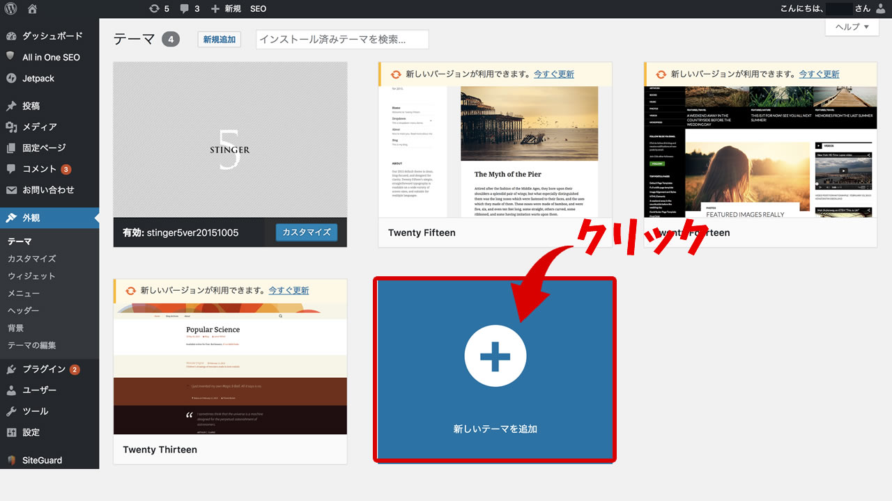Click the 新規追加 button beside テーマ heading

220,39
